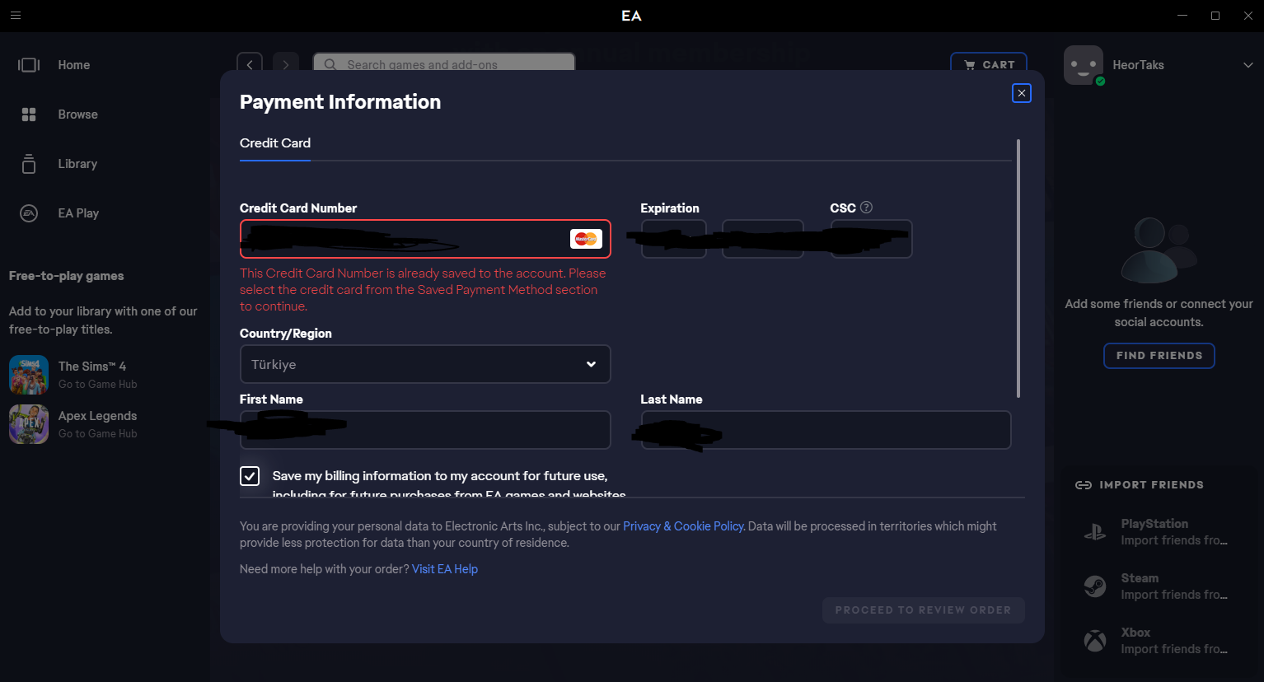Open The Sims 4 game thumbnail
This screenshot has width=1264, height=682.
point(29,375)
